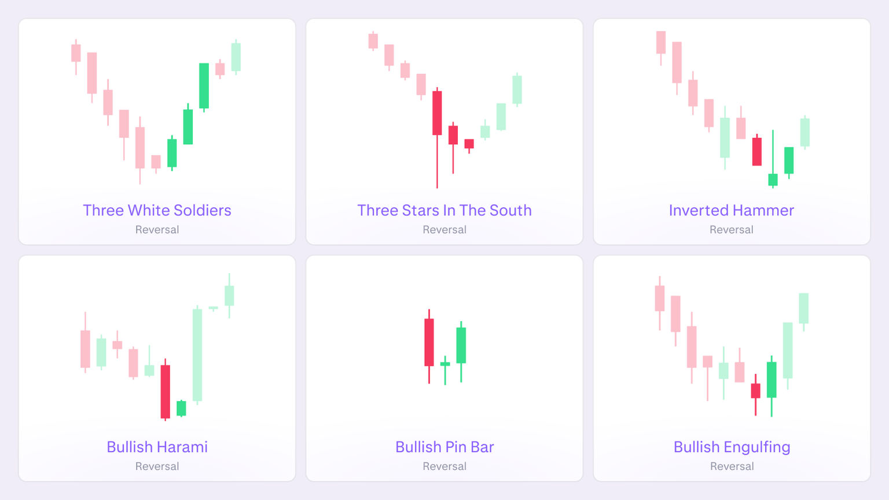Viewport: 889px width, 500px height.
Task: Click the Reversal tag under Bullish Engulfing
Action: tap(731, 466)
